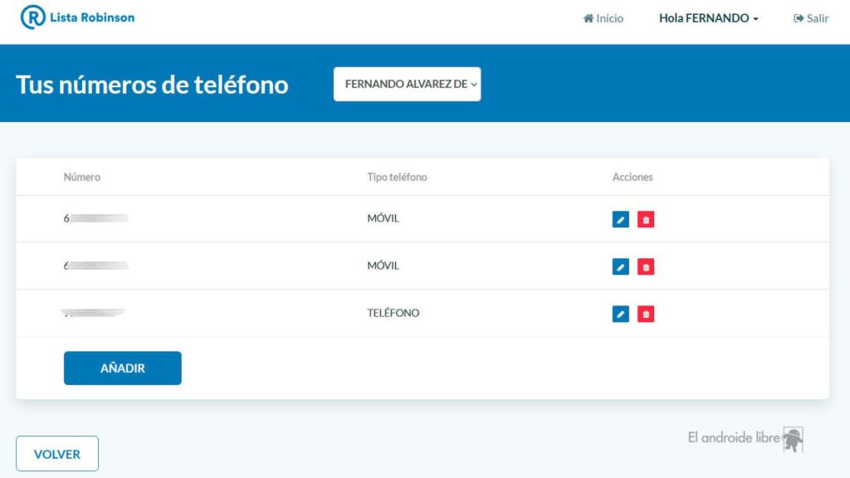
Task: Click the sign-out icon next to Salir
Action: [x=798, y=18]
